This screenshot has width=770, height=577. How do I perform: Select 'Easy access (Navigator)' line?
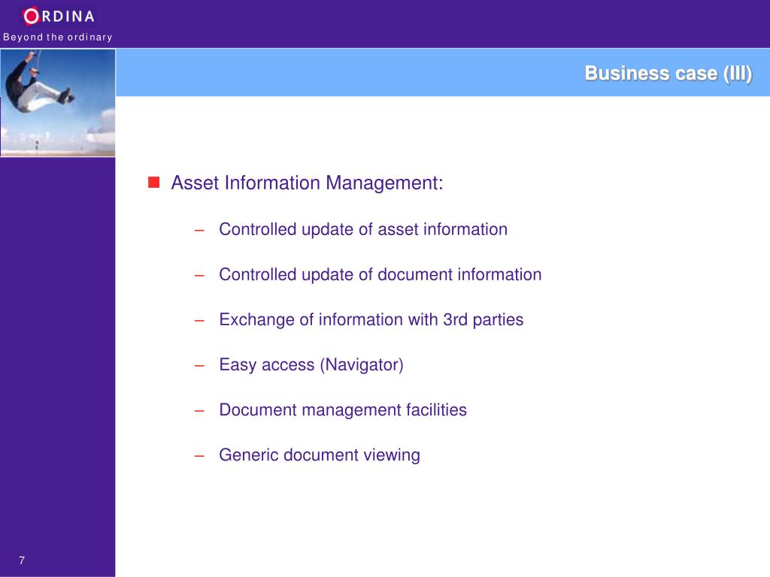pos(311,365)
